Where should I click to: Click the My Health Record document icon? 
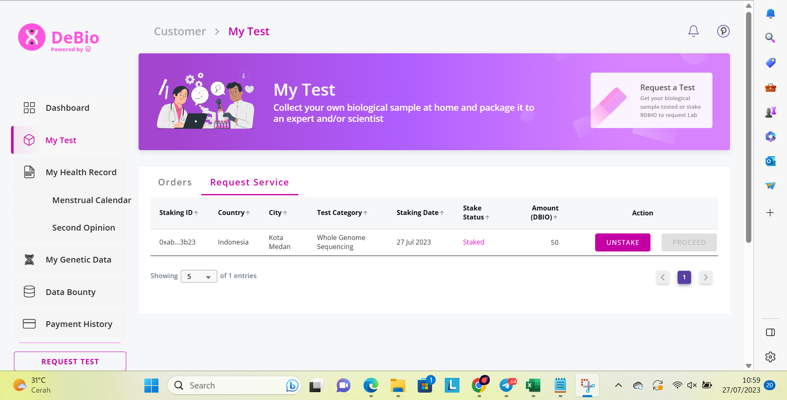click(29, 172)
